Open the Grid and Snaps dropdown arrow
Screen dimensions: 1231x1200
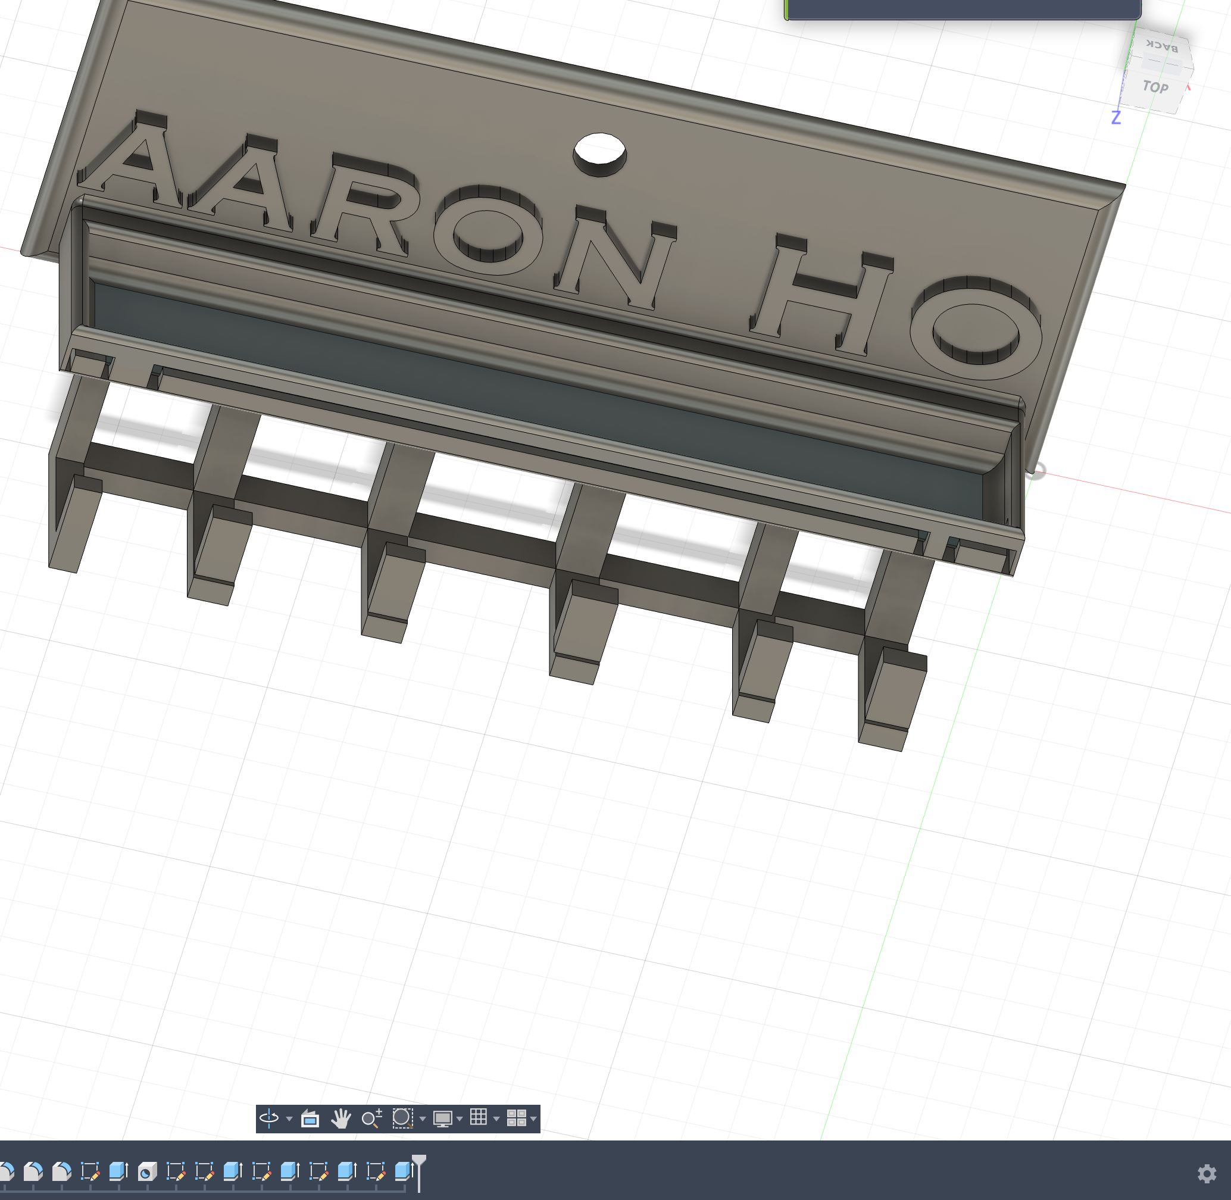coord(496,1118)
